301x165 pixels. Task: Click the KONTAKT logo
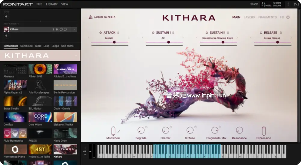18,4
